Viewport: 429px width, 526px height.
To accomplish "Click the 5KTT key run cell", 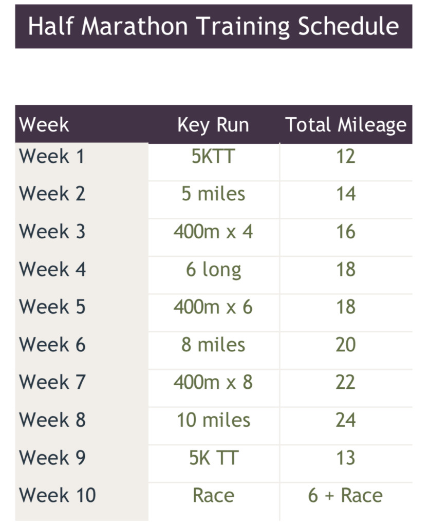I will pyautogui.click(x=213, y=156).
